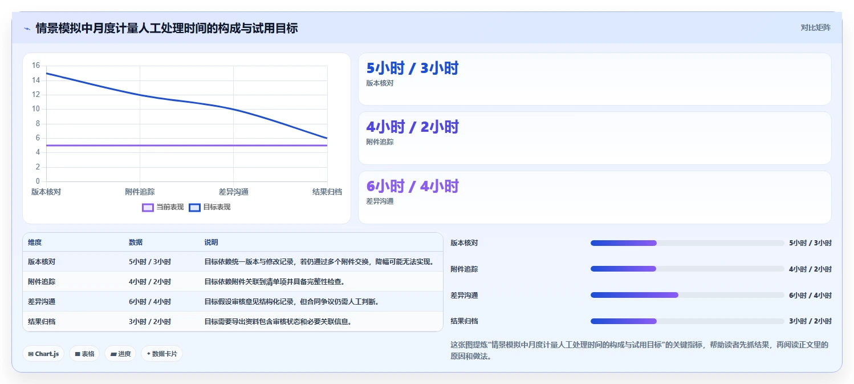This screenshot has height=384, width=854.
Task: Click the 附件追踪 progress bar
Action: click(688, 269)
